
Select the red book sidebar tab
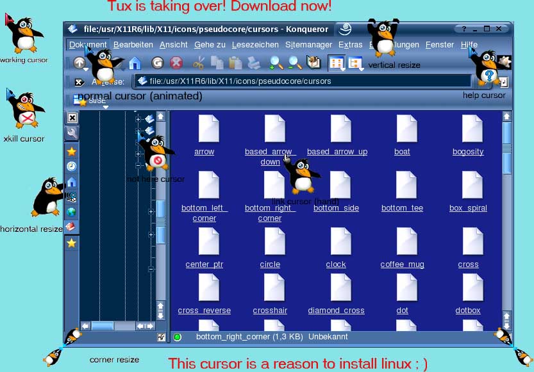click(x=71, y=227)
